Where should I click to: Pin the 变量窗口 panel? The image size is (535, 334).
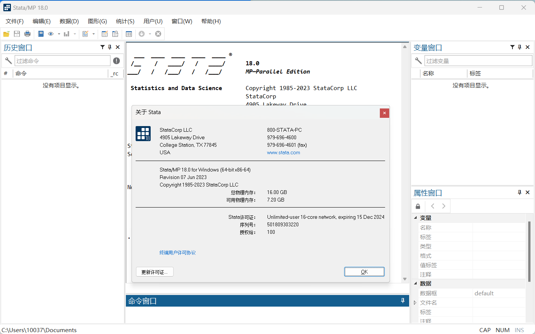[520, 47]
